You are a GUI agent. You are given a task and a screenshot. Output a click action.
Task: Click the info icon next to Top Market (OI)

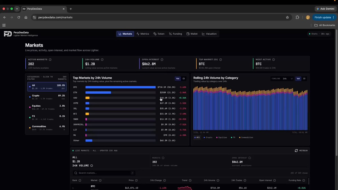click(221, 60)
